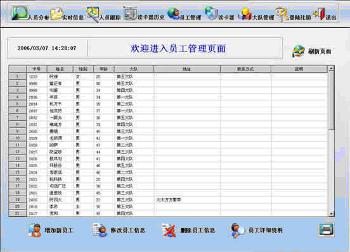This screenshot has width=350, height=252.
Task: Open the 读卡器历史 card reader history
Action: click(x=144, y=14)
